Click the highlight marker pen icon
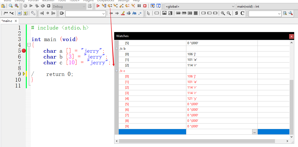 (x=123, y=13)
